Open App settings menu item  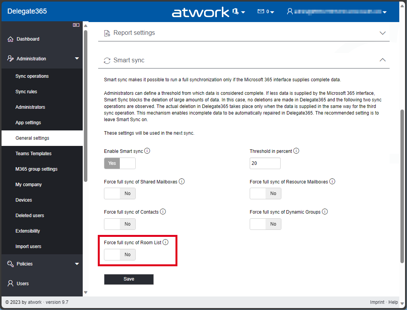pos(42,123)
